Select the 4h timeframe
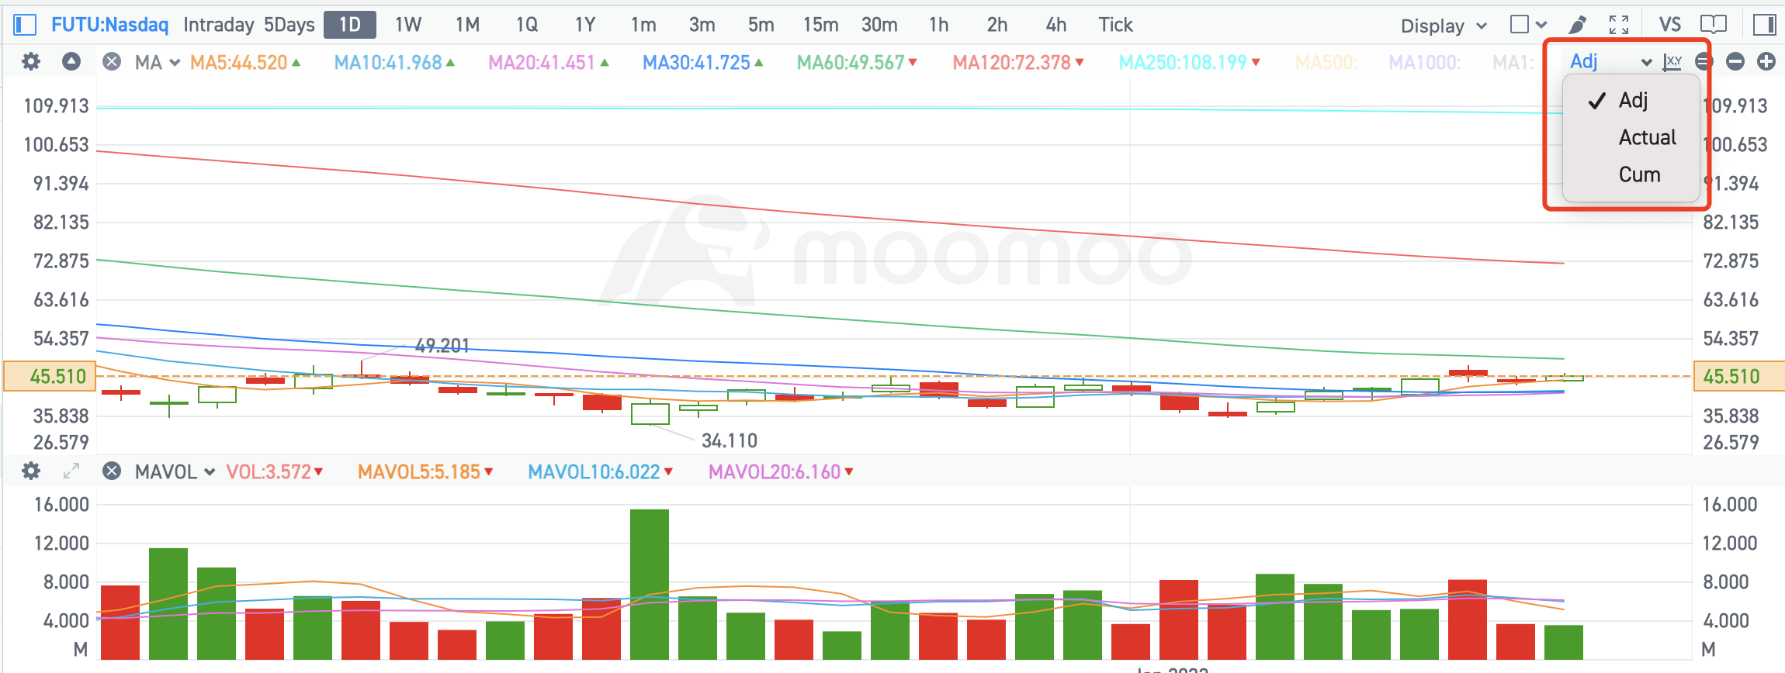The width and height of the screenshot is (1785, 673). (1056, 25)
